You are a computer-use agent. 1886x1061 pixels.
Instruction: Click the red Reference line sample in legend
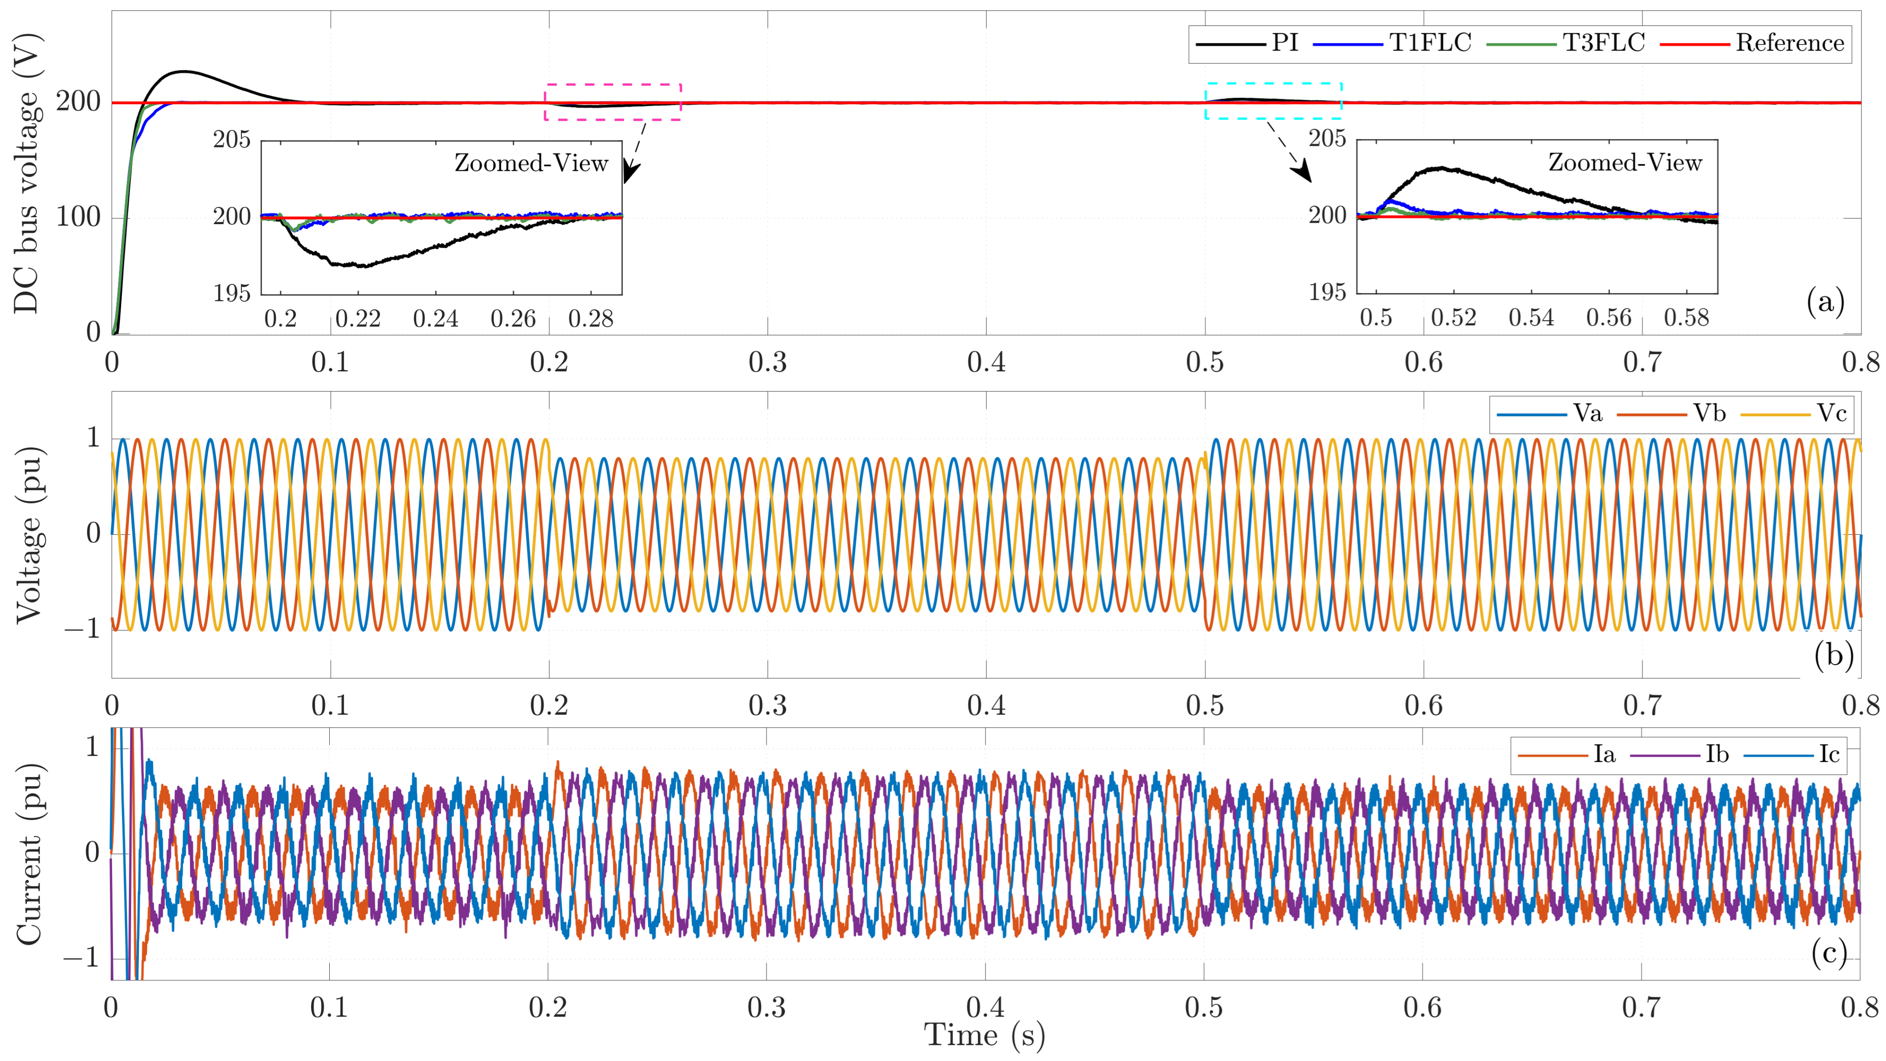click(x=1695, y=45)
